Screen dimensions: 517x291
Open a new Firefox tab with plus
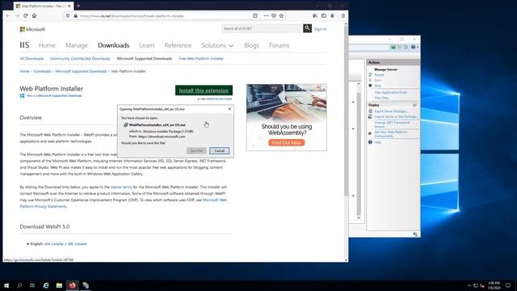click(x=78, y=6)
